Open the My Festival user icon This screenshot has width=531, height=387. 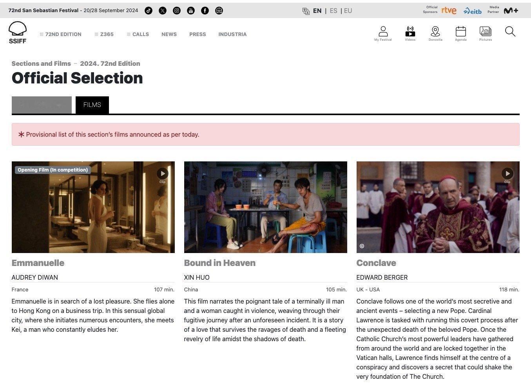click(383, 34)
